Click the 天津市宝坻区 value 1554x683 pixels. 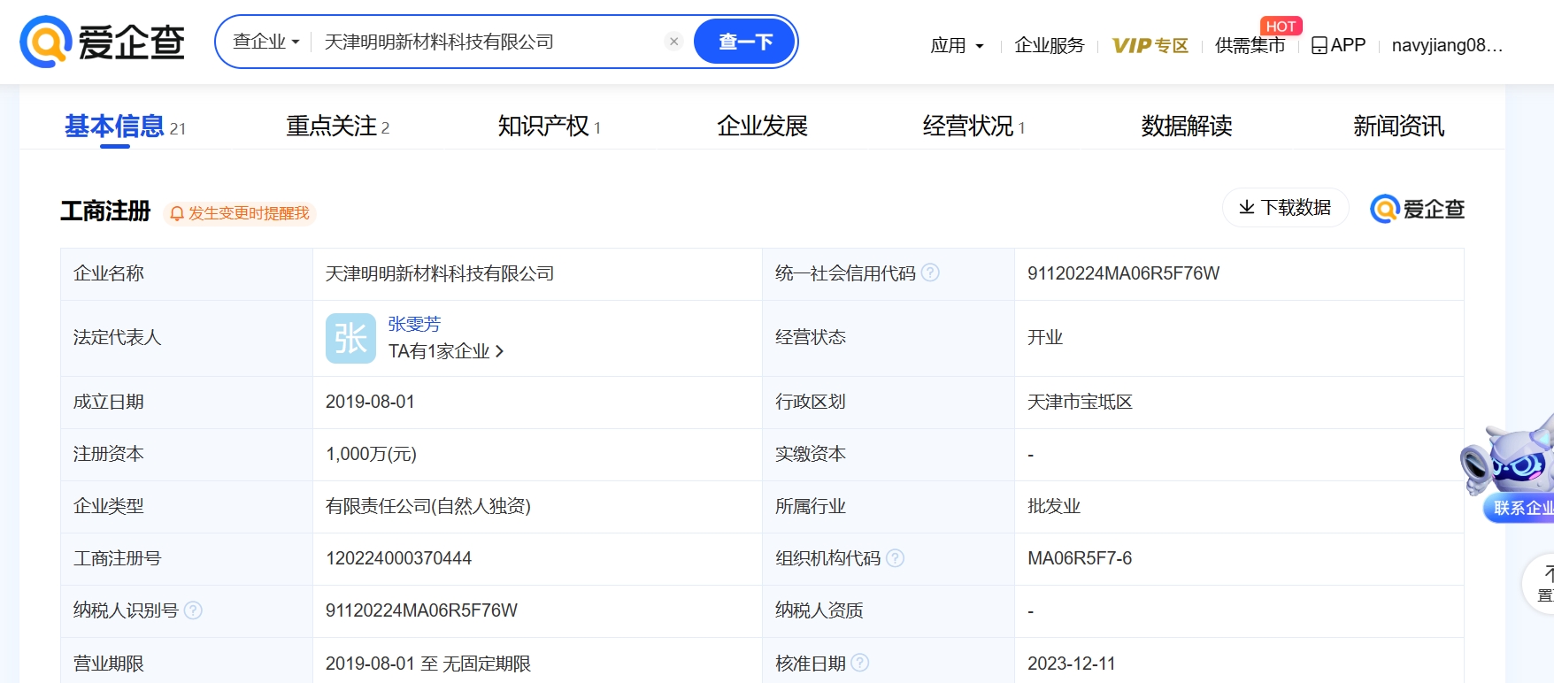click(1080, 402)
